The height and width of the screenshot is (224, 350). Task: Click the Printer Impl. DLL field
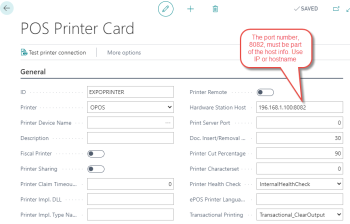click(130, 199)
